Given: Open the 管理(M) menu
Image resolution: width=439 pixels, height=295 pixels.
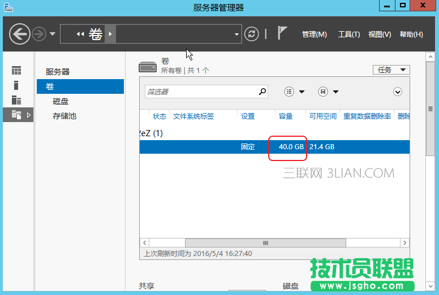Looking at the screenshot, I should (x=314, y=34).
